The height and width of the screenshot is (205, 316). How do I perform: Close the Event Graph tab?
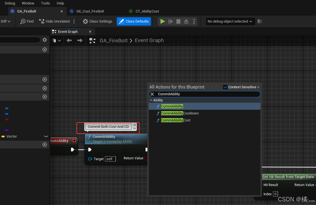[x=90, y=31]
